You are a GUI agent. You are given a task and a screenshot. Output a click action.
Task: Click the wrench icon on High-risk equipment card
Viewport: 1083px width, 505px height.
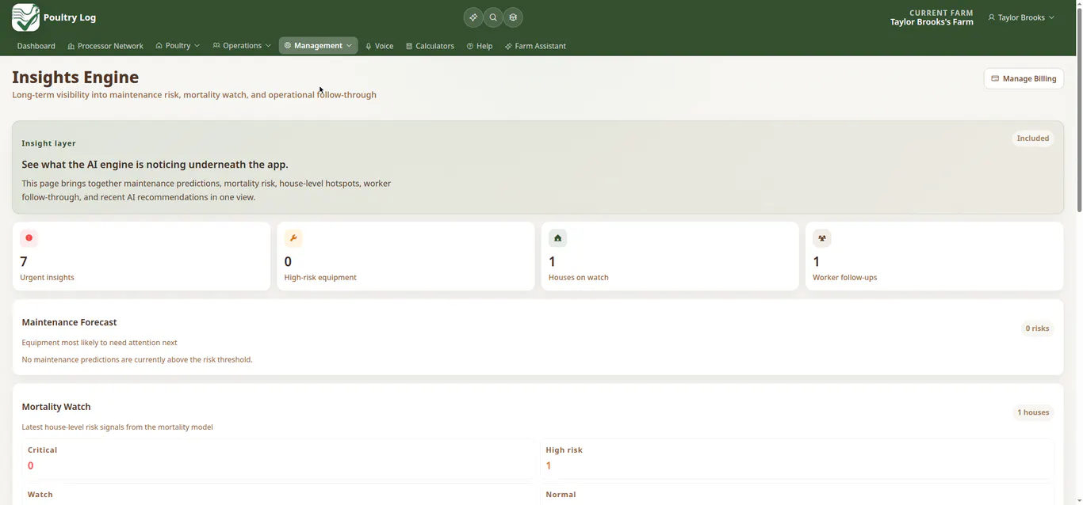click(x=293, y=238)
